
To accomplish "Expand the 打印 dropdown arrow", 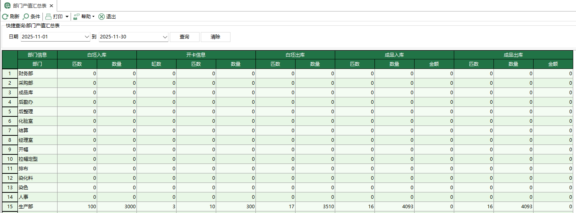I will [x=67, y=17].
